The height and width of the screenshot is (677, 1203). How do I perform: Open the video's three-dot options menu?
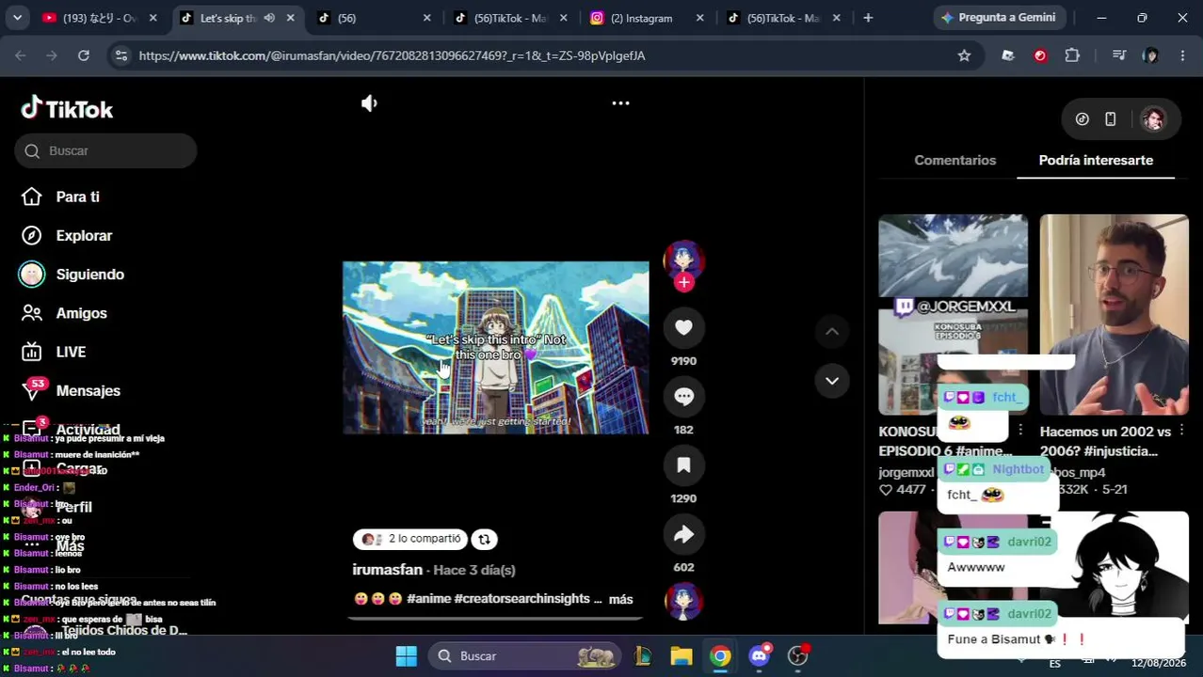(620, 103)
